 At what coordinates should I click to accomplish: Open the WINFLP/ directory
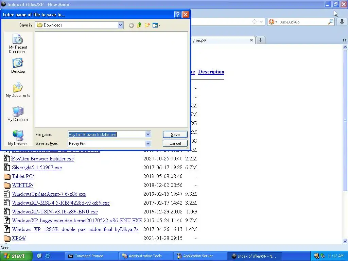pos(23,185)
